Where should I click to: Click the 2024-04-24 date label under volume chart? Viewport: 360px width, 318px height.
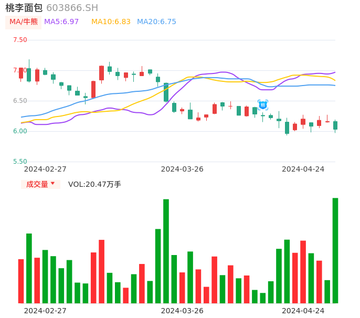coord(303,311)
